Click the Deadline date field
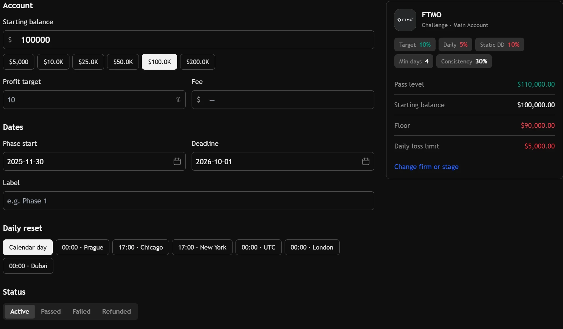The height and width of the screenshot is (329, 563). (x=283, y=162)
